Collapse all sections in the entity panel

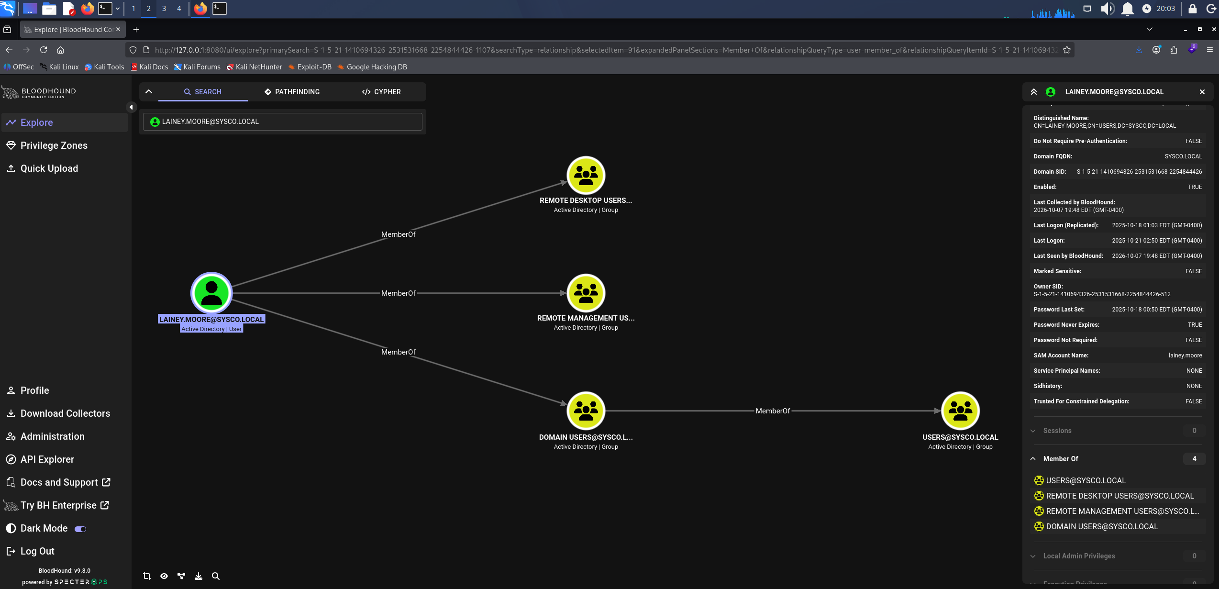pyautogui.click(x=1034, y=92)
